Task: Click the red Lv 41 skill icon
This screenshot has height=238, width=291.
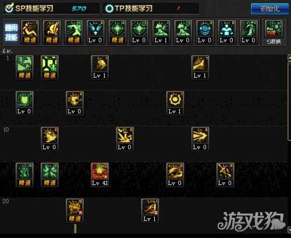Action: pyautogui.click(x=100, y=174)
